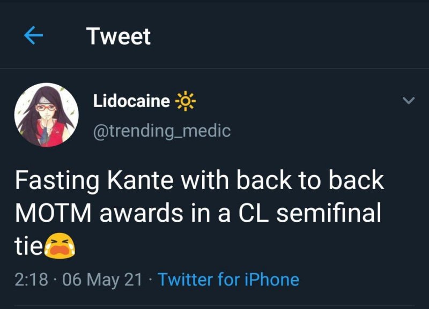Click the Tweet header title

119,36
